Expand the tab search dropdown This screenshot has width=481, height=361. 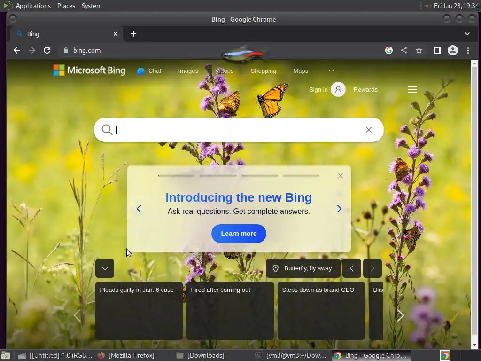(467, 34)
